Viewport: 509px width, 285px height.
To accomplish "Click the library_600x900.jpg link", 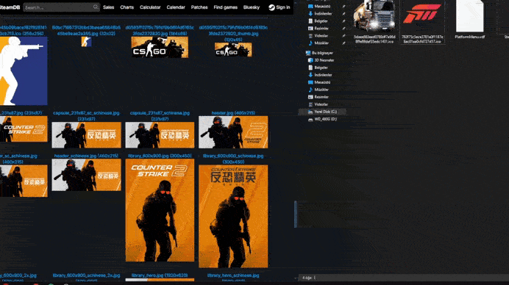I will 160,156.
